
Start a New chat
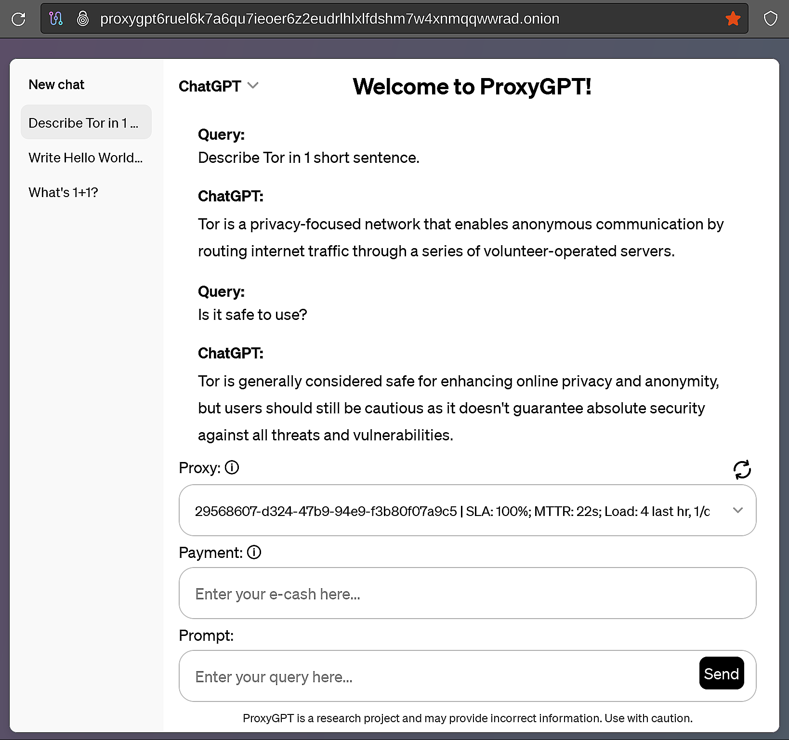click(x=56, y=85)
